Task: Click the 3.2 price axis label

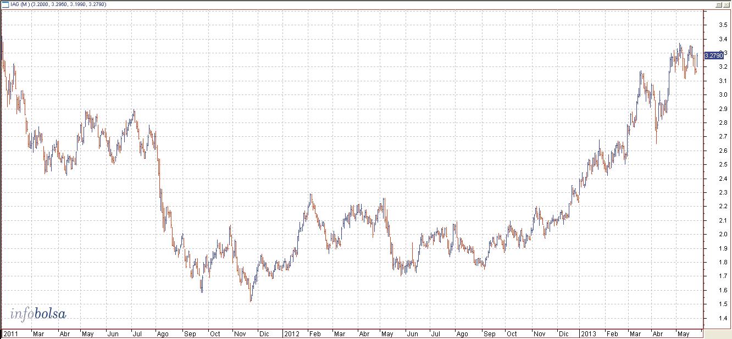Action: tap(722, 67)
